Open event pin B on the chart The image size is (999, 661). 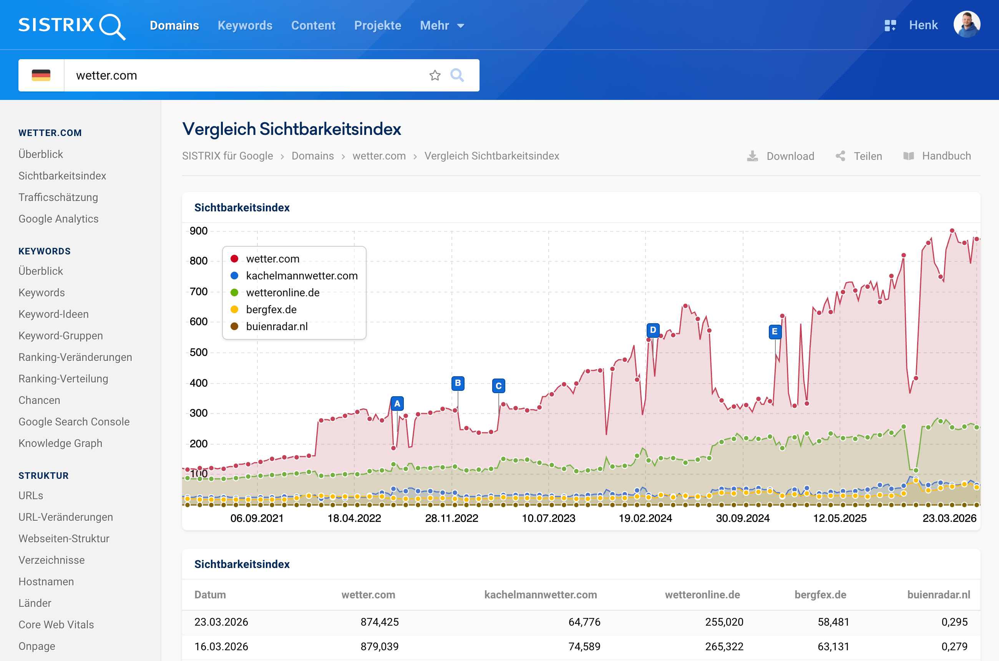pyautogui.click(x=458, y=383)
